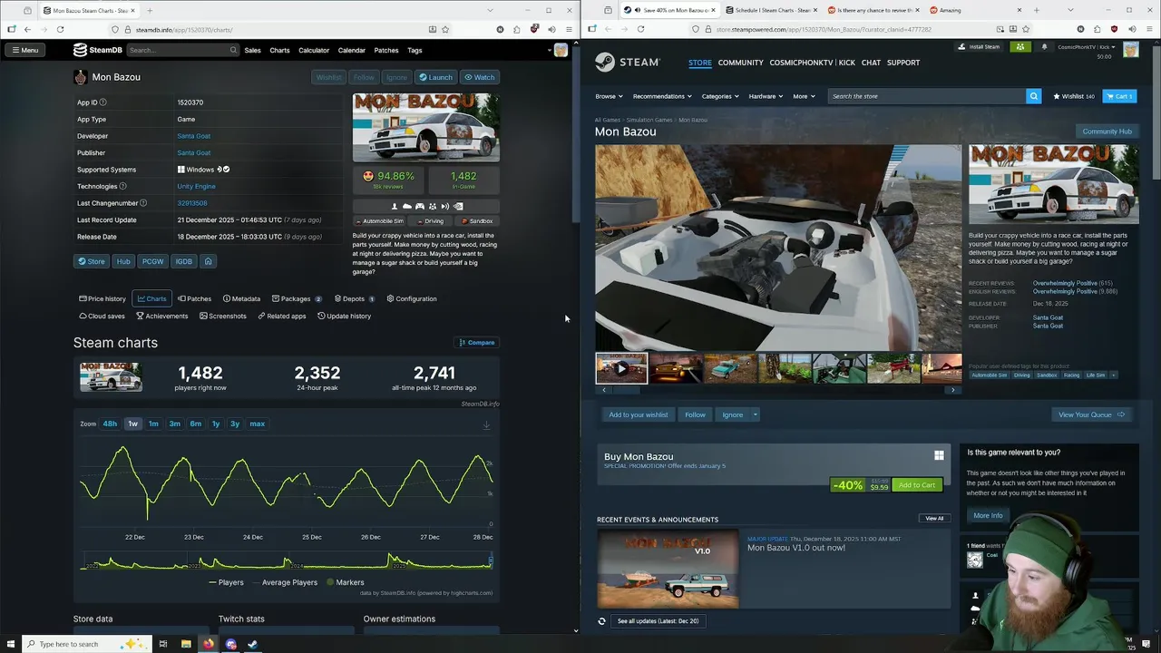
Task: Open list-all-tabs chevron in Steam window
Action: pyautogui.click(x=1070, y=10)
